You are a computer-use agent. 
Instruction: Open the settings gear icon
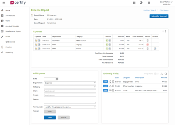click(x=149, y=3)
